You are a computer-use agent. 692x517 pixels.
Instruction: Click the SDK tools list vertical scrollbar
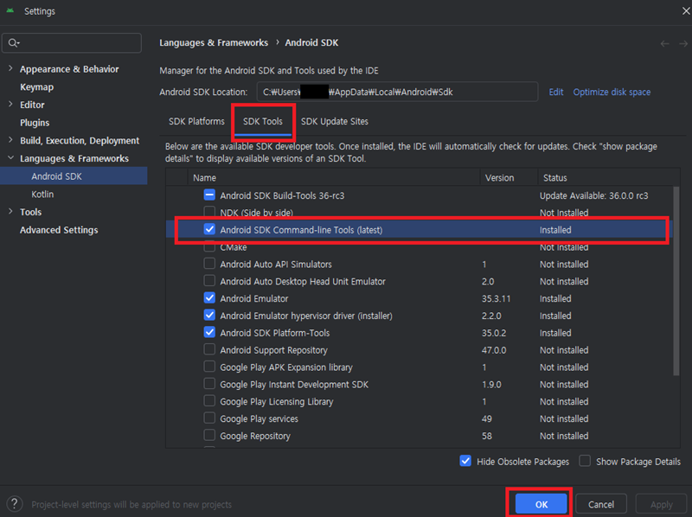point(676,281)
